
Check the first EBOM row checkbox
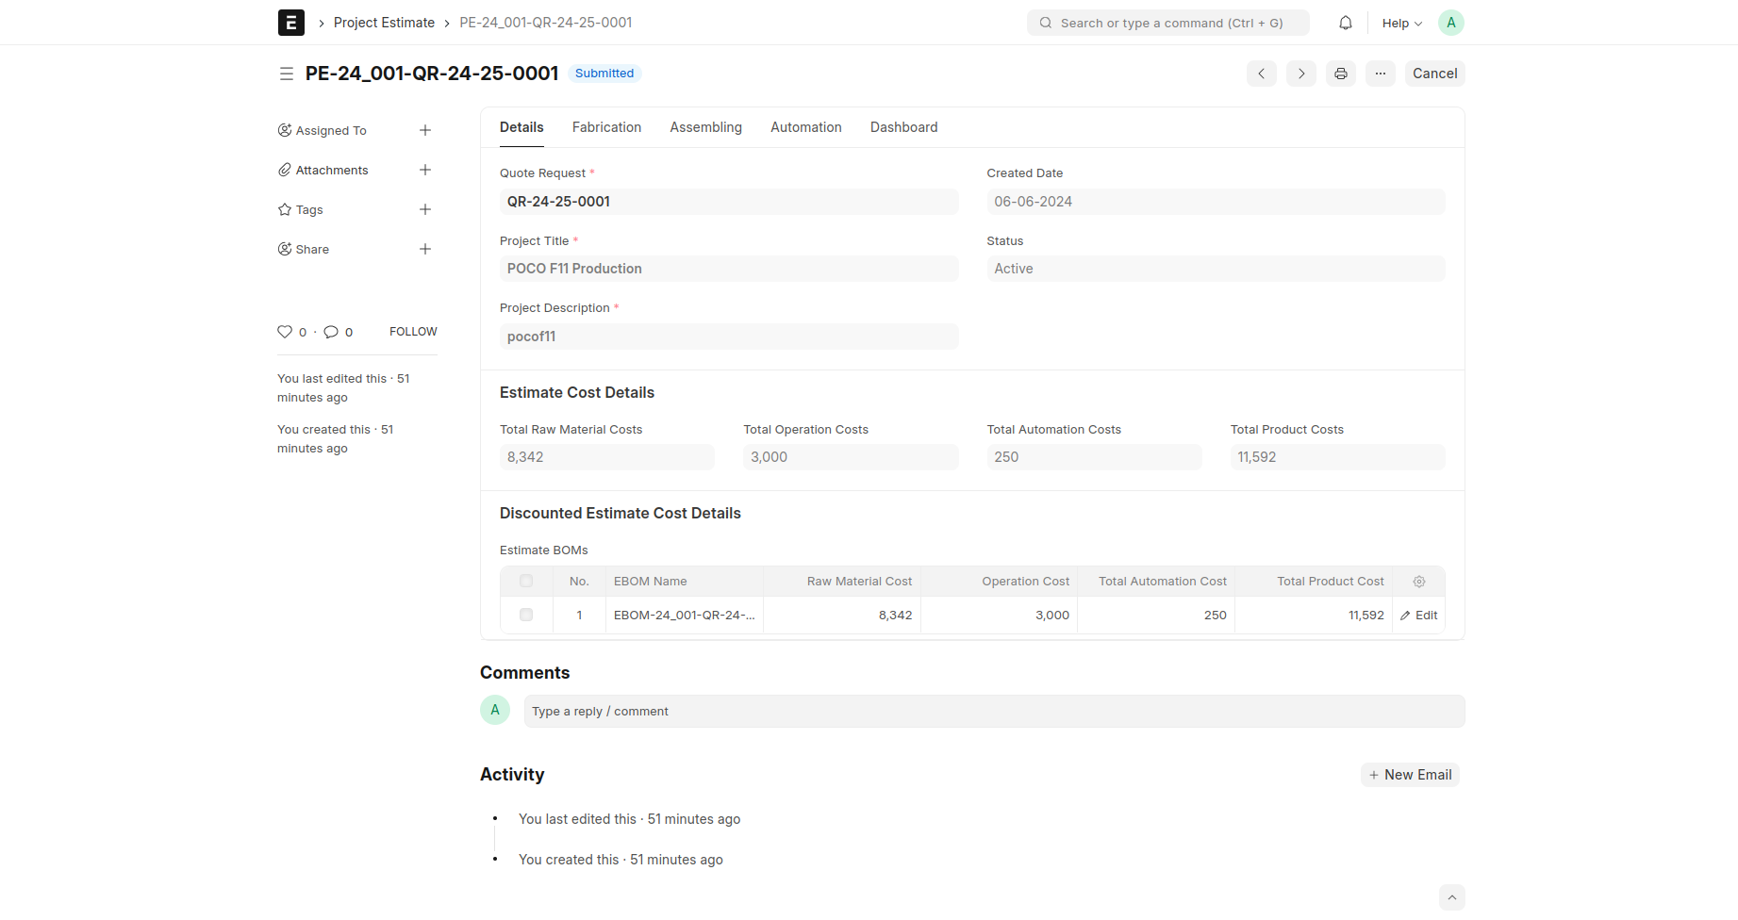click(526, 615)
